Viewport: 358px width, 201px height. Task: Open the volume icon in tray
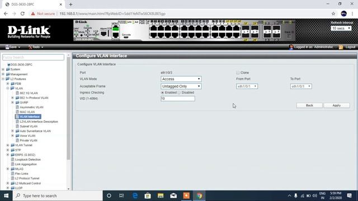(314, 196)
